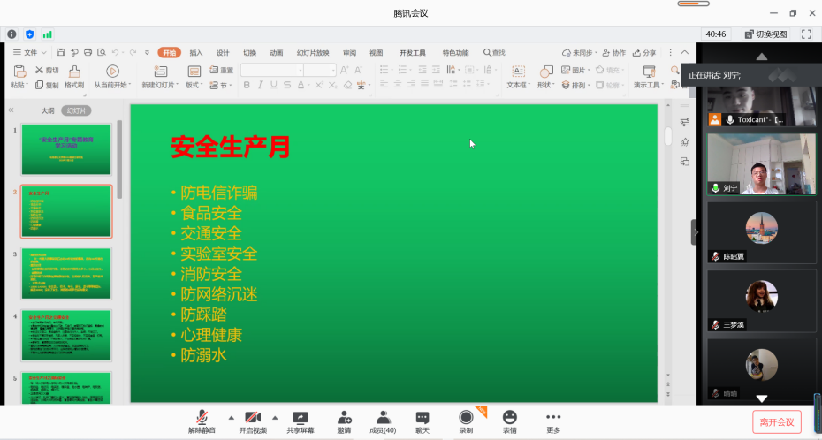Click the Leave Meeting (离开会议) button
Viewport: 822px width, 440px height.
tap(777, 421)
